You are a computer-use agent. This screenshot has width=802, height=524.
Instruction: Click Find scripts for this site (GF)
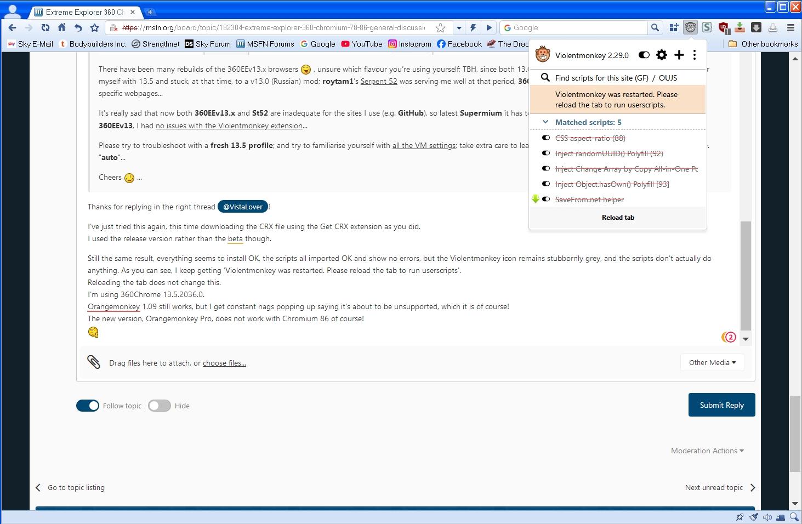pos(601,78)
